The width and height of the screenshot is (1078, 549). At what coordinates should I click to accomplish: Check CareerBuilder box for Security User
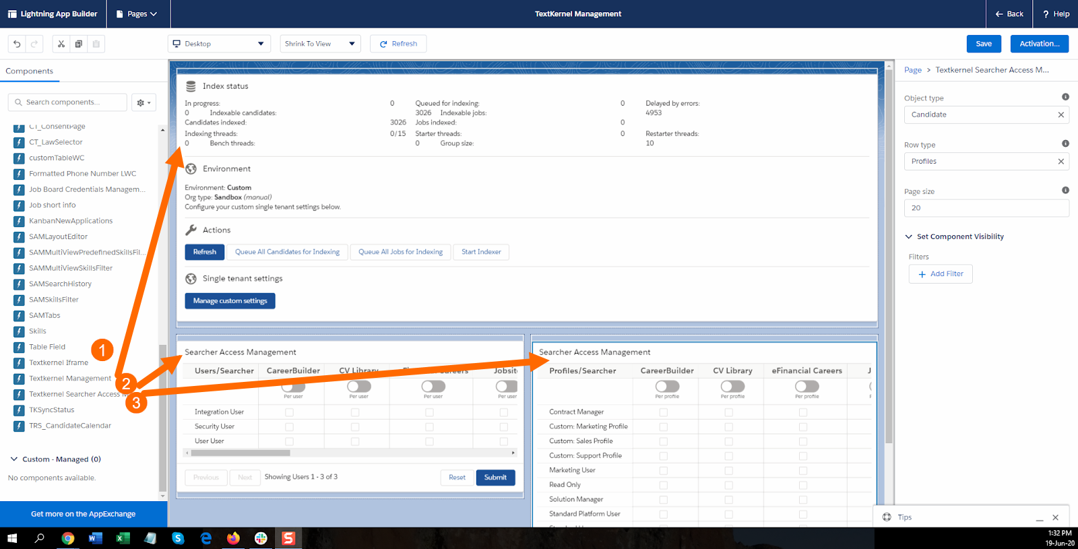point(289,427)
